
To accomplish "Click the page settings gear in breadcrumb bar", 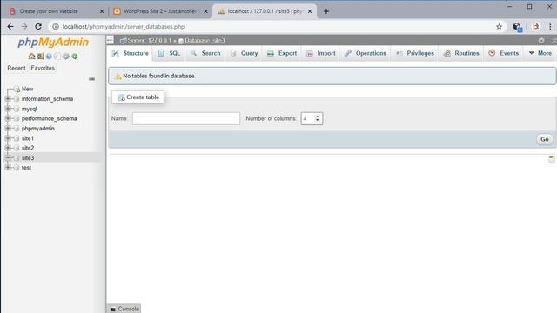I will pyautogui.click(x=541, y=41).
